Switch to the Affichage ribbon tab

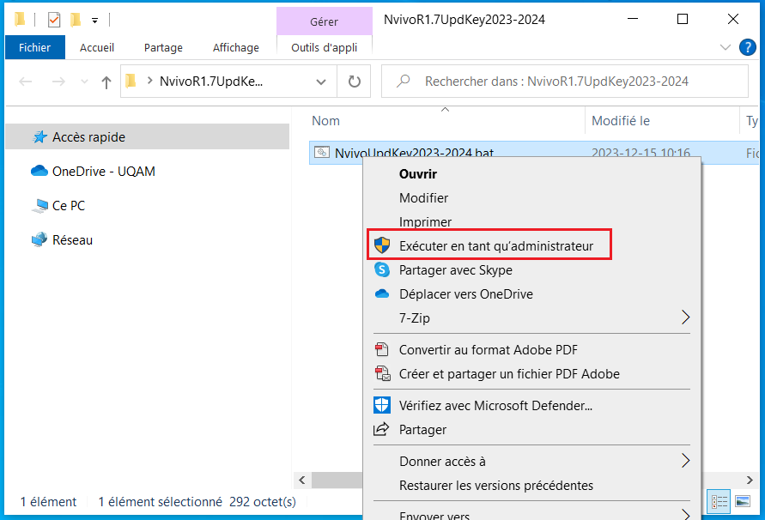(235, 48)
